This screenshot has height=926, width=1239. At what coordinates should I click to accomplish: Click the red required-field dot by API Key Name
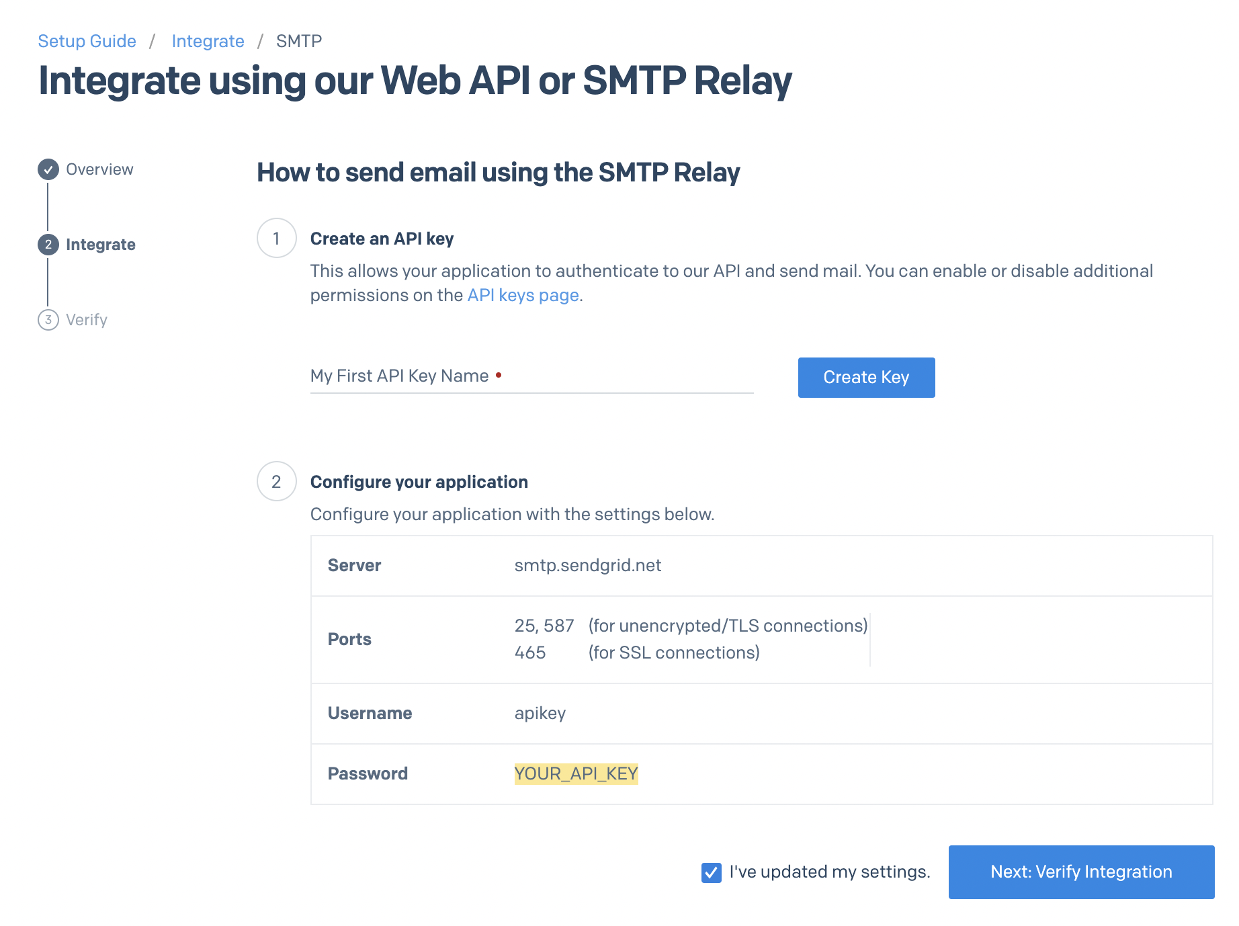point(499,376)
